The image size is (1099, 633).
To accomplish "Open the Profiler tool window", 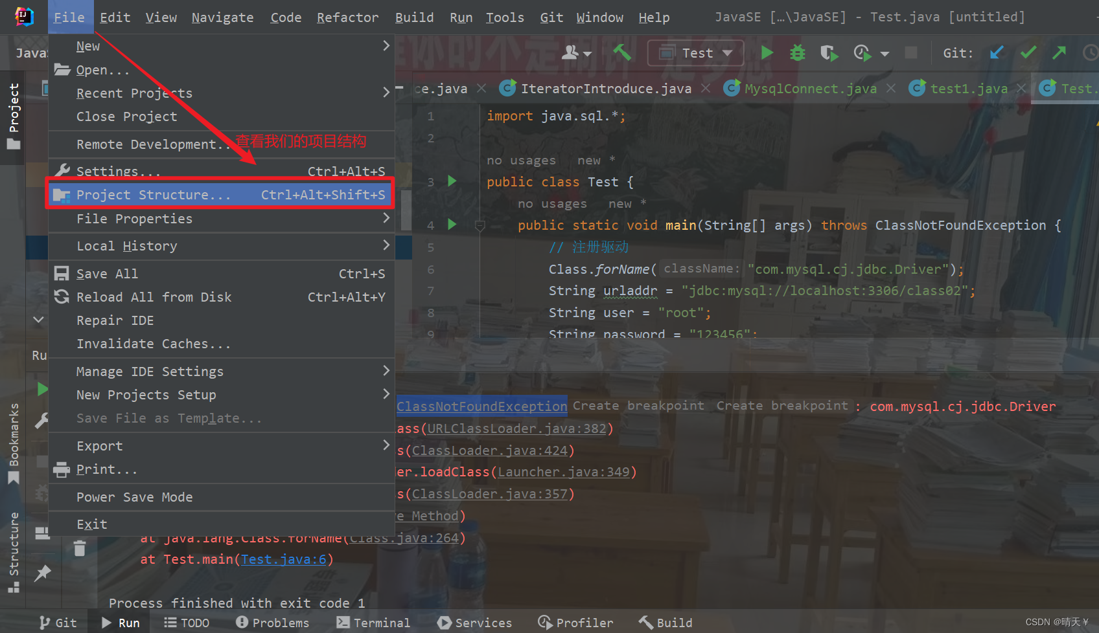I will (575, 622).
